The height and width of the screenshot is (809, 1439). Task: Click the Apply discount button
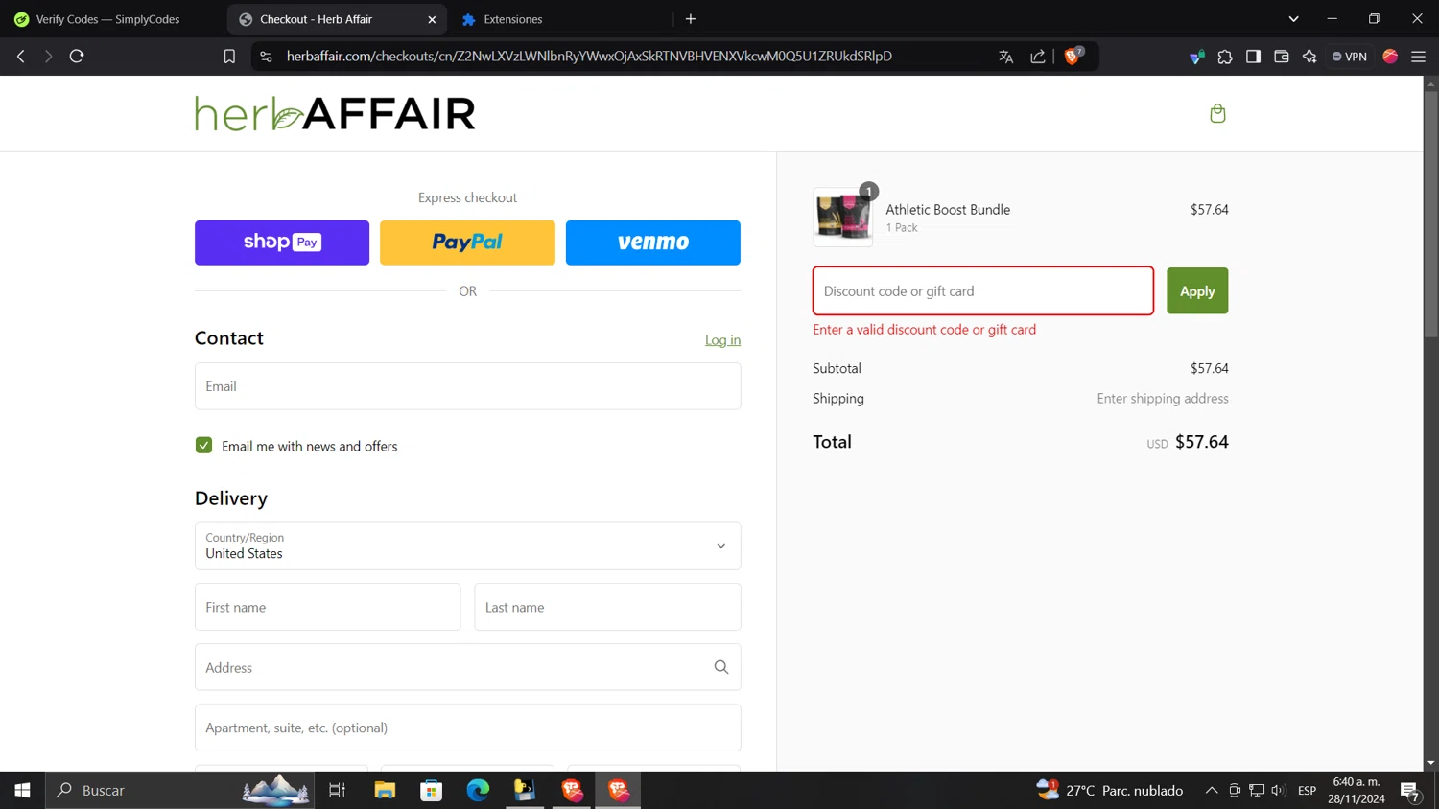pos(1197,290)
